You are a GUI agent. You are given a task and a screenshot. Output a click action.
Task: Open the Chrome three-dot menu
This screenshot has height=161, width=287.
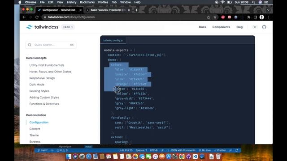(x=268, y=17)
